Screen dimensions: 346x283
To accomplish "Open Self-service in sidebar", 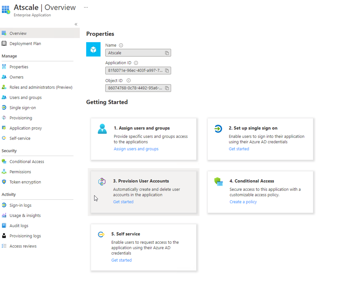I will [20, 138].
